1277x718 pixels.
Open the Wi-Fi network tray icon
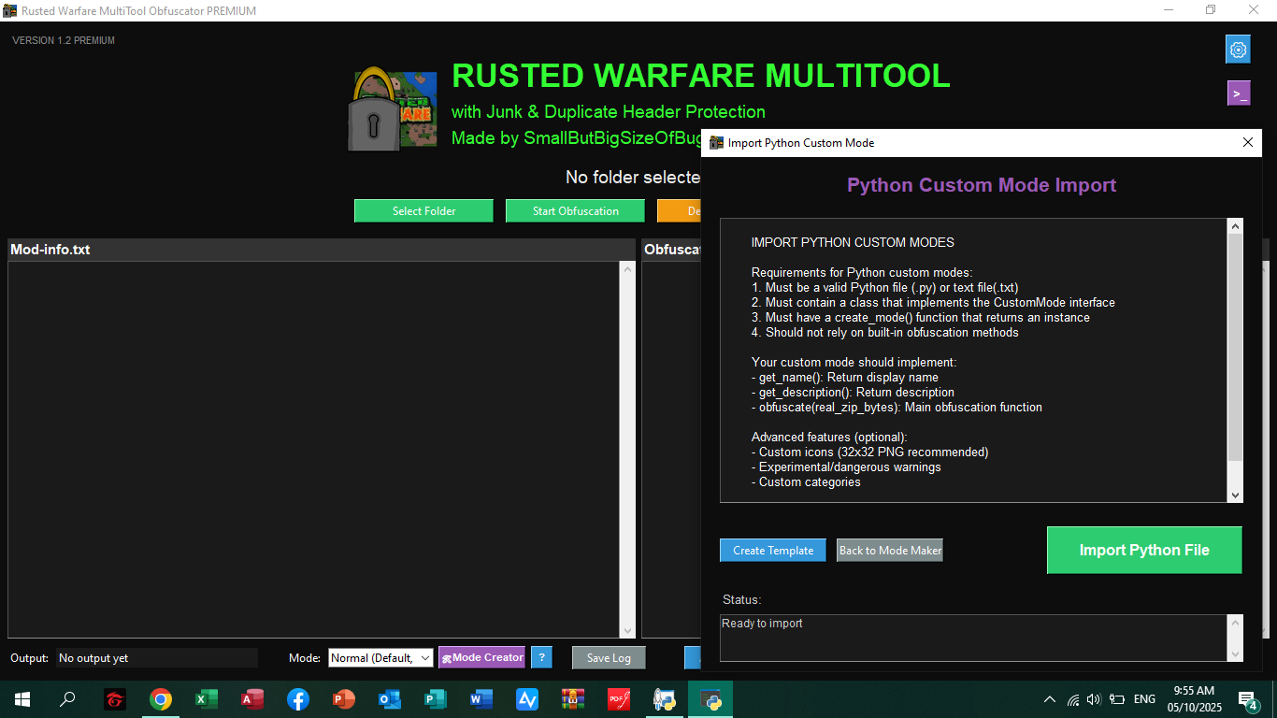point(1073,699)
